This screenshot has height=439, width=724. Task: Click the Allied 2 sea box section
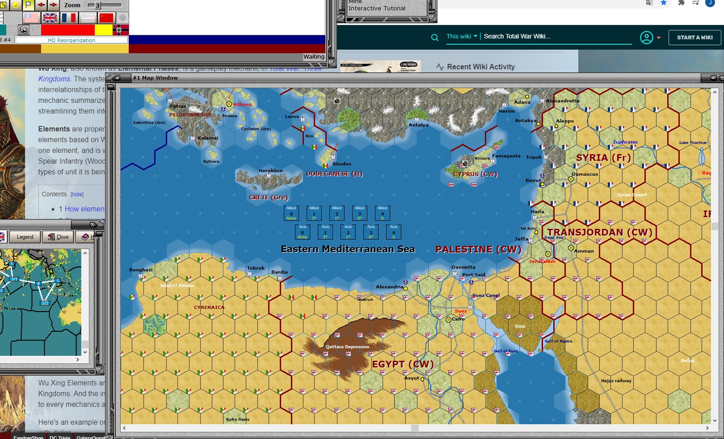(x=337, y=213)
